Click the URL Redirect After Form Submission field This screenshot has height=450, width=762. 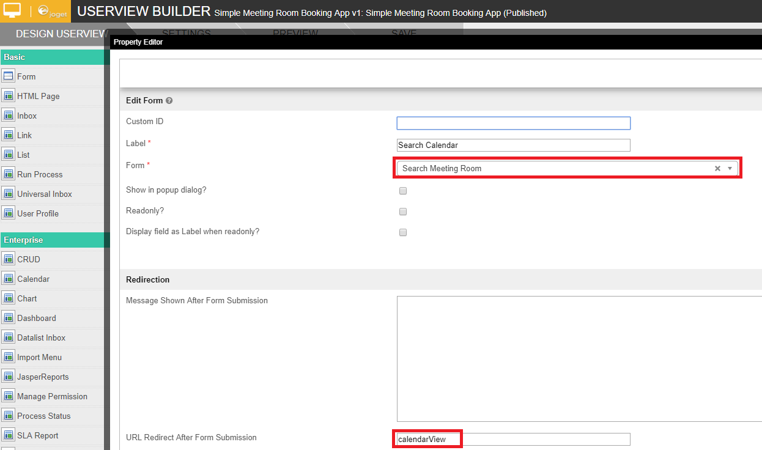pyautogui.click(x=513, y=439)
